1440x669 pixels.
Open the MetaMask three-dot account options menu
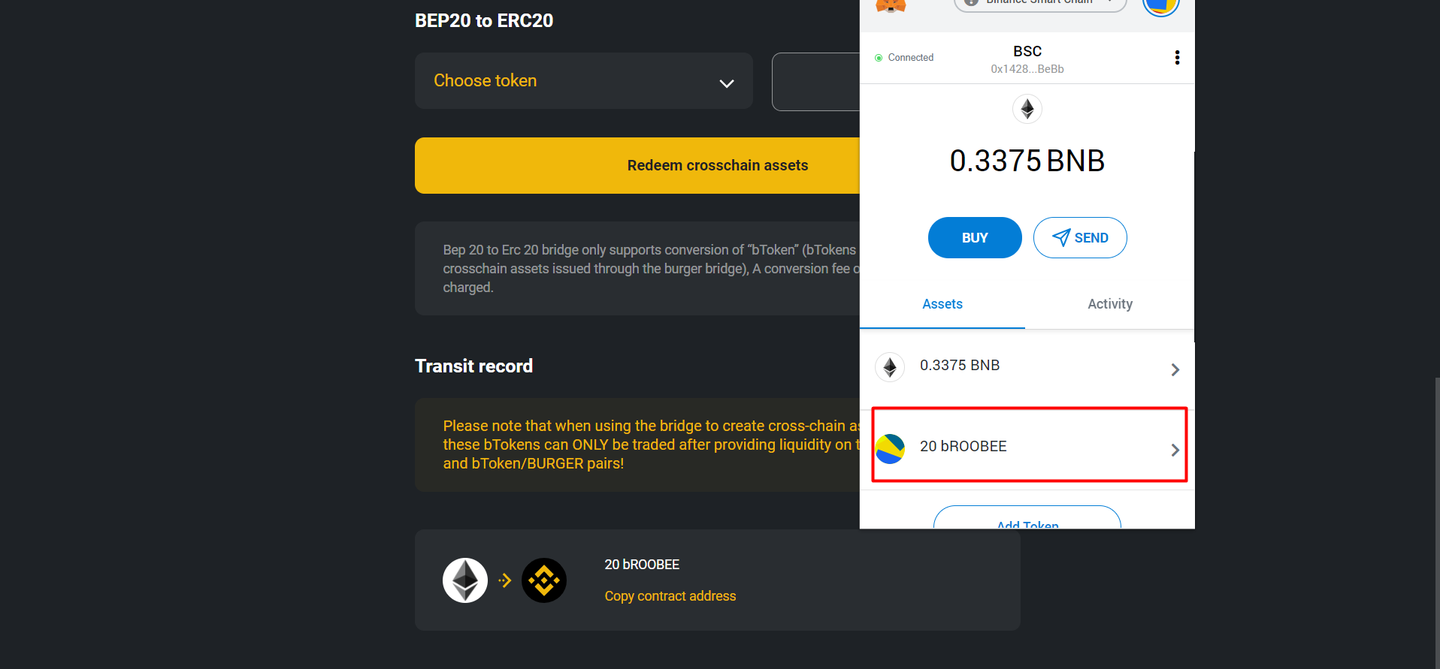click(x=1177, y=58)
